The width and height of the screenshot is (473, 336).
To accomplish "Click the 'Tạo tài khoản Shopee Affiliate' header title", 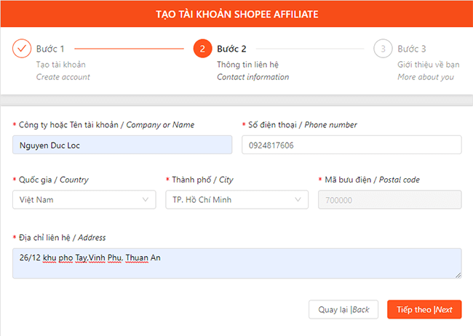I will click(x=236, y=13).
